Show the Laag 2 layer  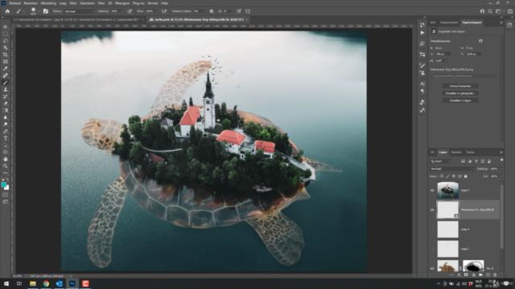tap(432, 249)
